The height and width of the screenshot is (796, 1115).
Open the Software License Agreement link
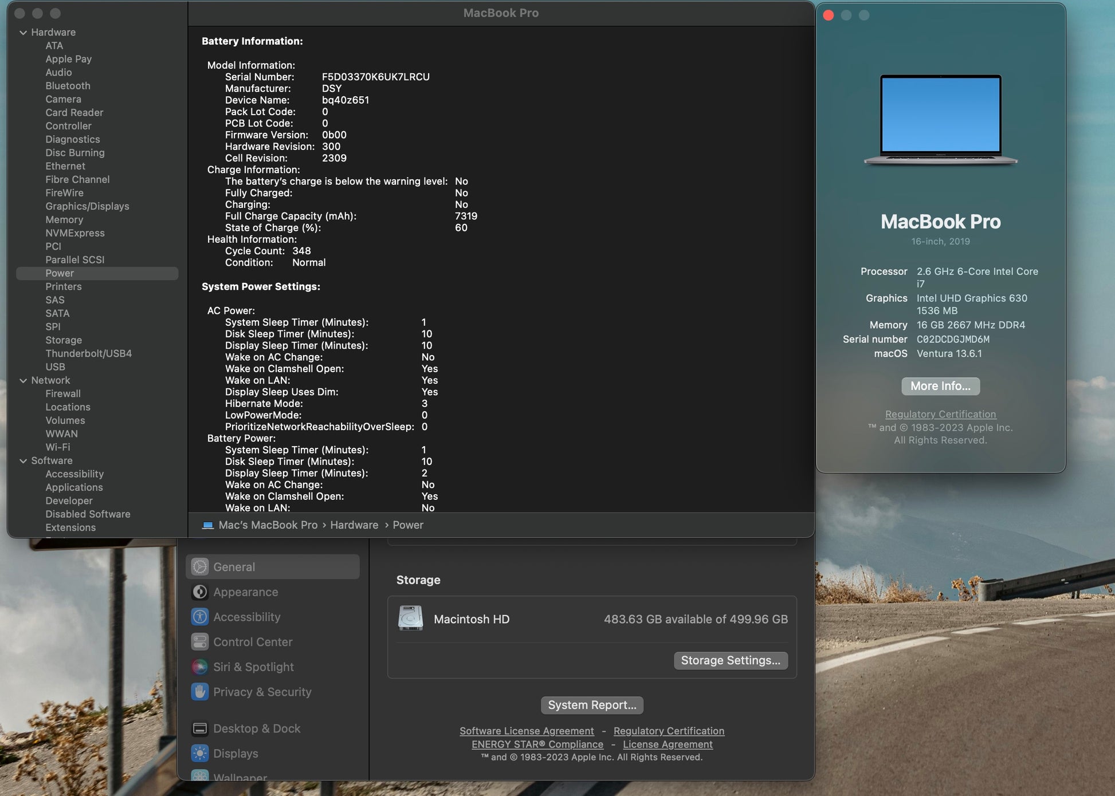[527, 731]
